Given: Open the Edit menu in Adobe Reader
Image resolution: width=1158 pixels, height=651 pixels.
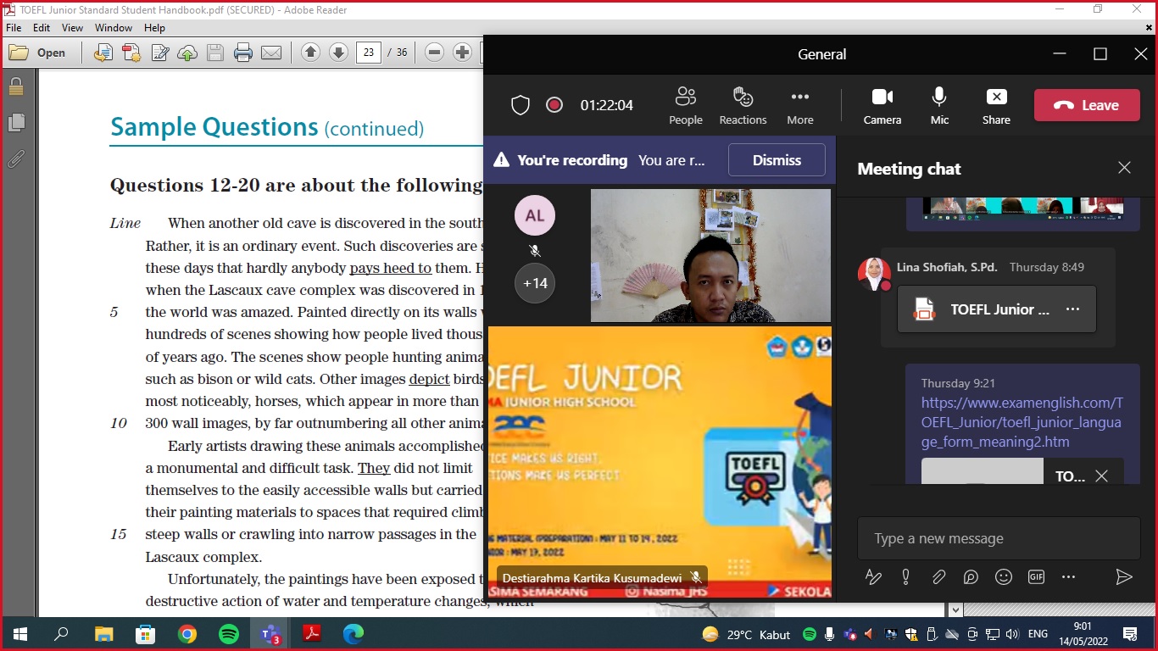Looking at the screenshot, I should [42, 28].
